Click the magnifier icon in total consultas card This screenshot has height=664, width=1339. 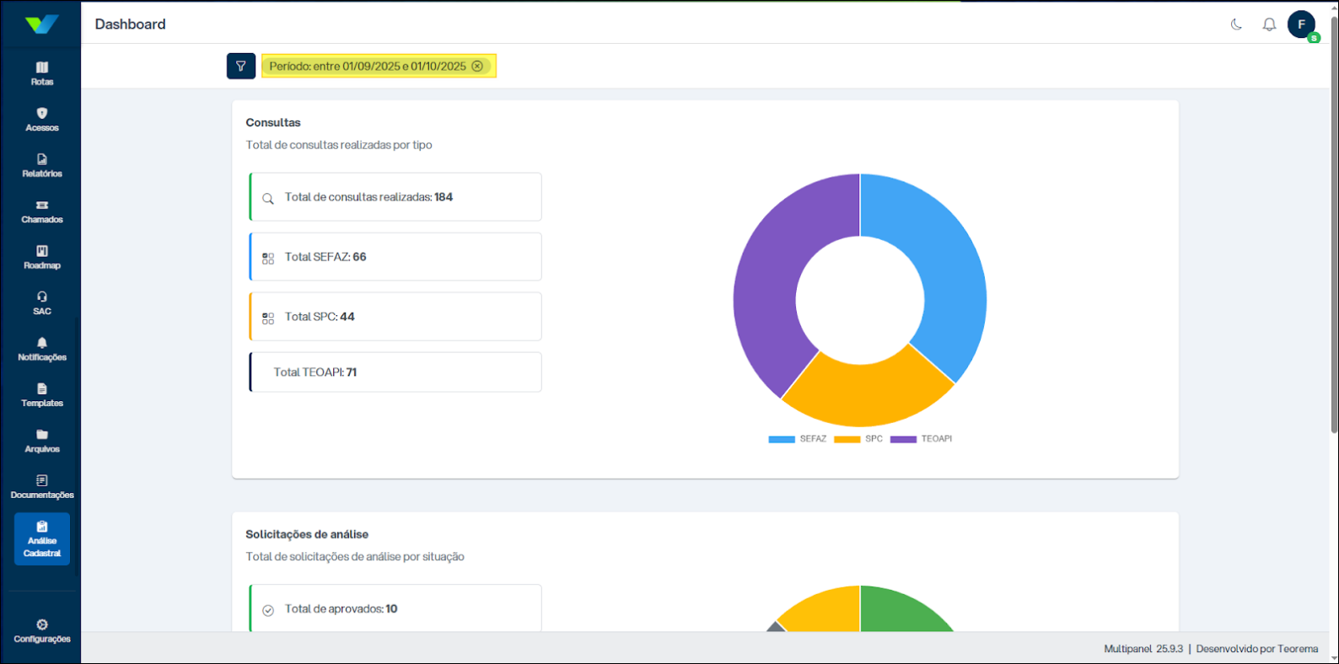pos(268,199)
